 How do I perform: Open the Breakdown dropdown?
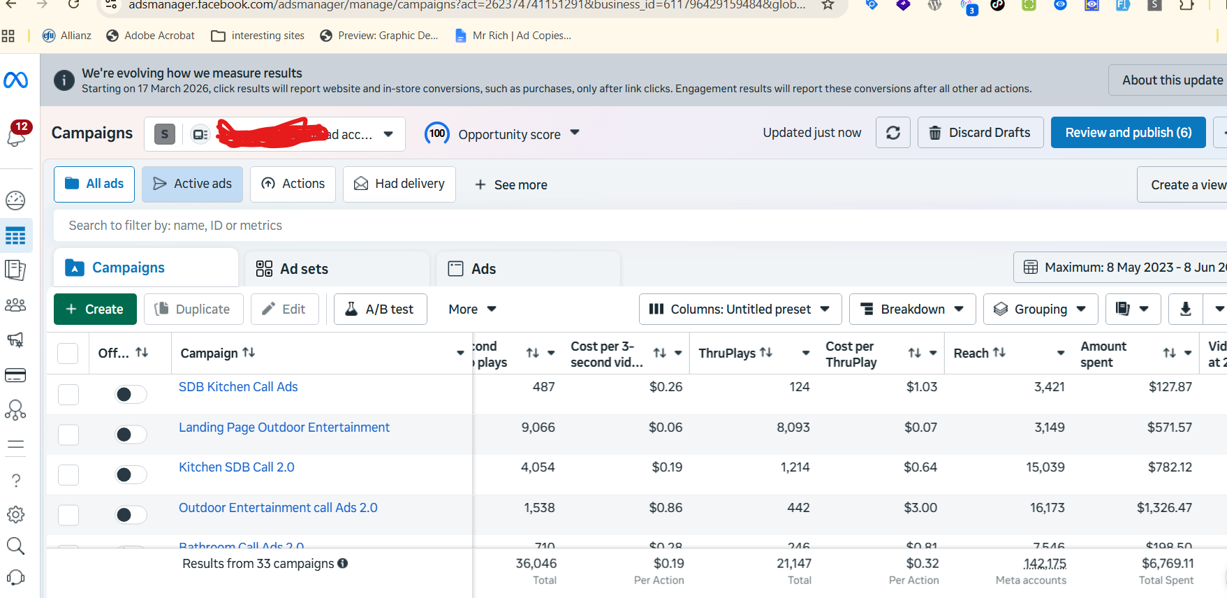(x=912, y=309)
